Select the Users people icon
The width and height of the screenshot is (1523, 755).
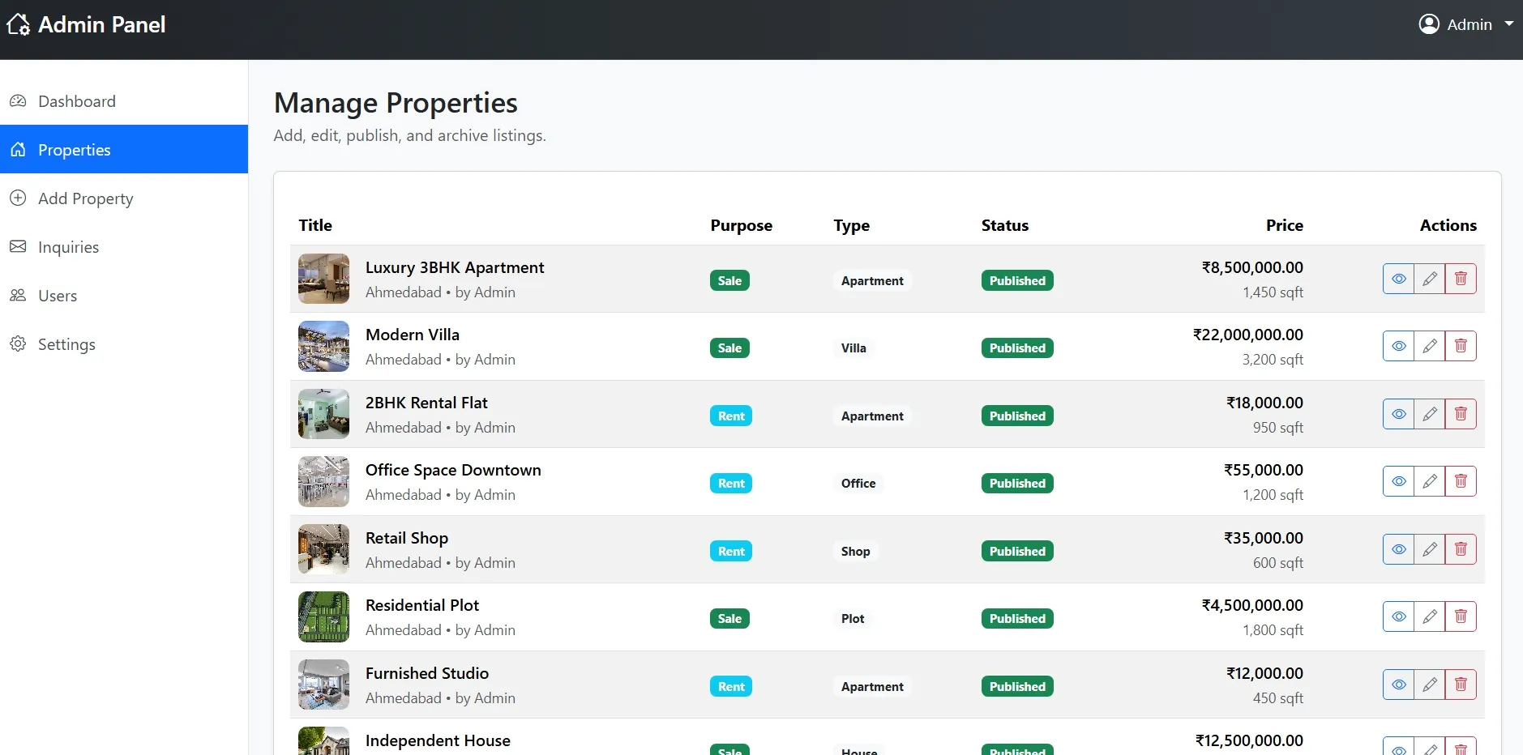pos(18,295)
